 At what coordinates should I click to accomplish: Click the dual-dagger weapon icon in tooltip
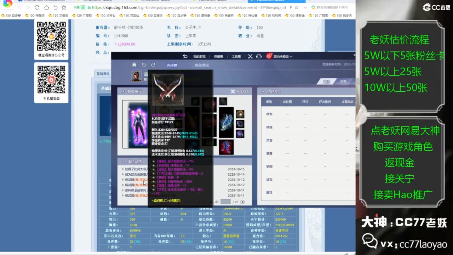pos(167,89)
